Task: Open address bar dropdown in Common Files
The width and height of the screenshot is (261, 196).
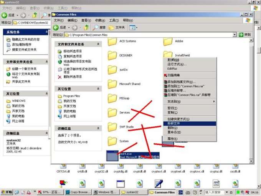Action: click(x=235, y=35)
